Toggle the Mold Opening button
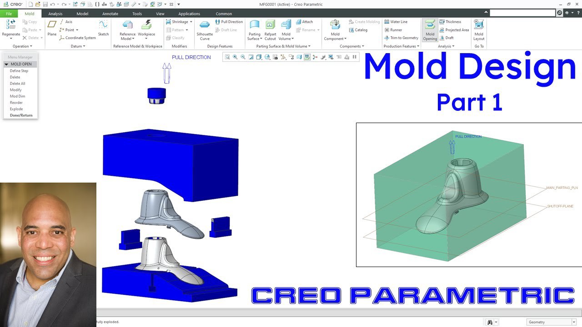This screenshot has width=582, height=327. pyautogui.click(x=430, y=30)
